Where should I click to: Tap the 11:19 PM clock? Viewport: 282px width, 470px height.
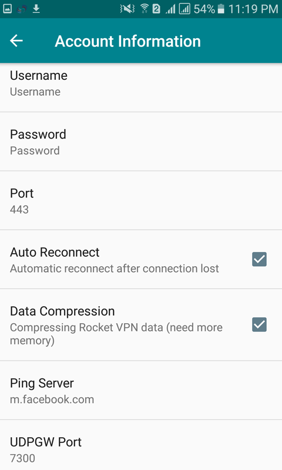pyautogui.click(x=253, y=9)
